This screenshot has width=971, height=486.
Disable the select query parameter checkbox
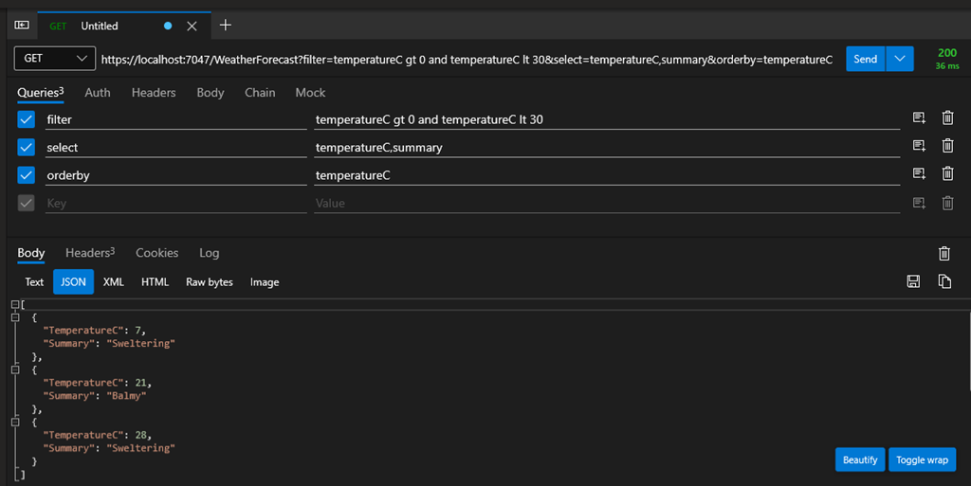coord(27,147)
